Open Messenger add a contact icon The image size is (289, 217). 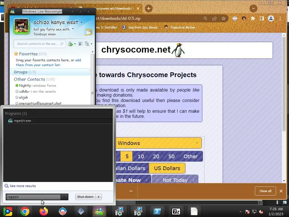[71, 44]
